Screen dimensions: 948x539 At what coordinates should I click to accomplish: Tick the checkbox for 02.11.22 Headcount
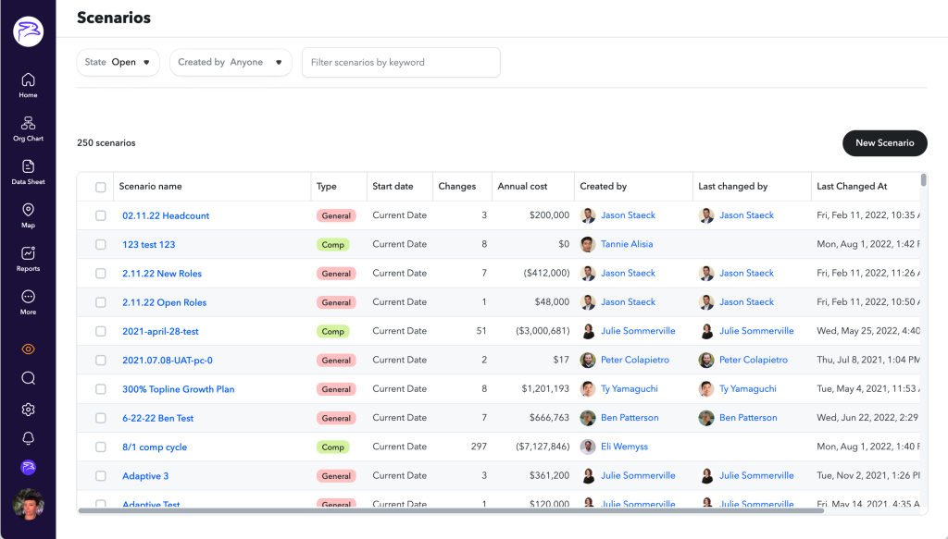pos(101,215)
